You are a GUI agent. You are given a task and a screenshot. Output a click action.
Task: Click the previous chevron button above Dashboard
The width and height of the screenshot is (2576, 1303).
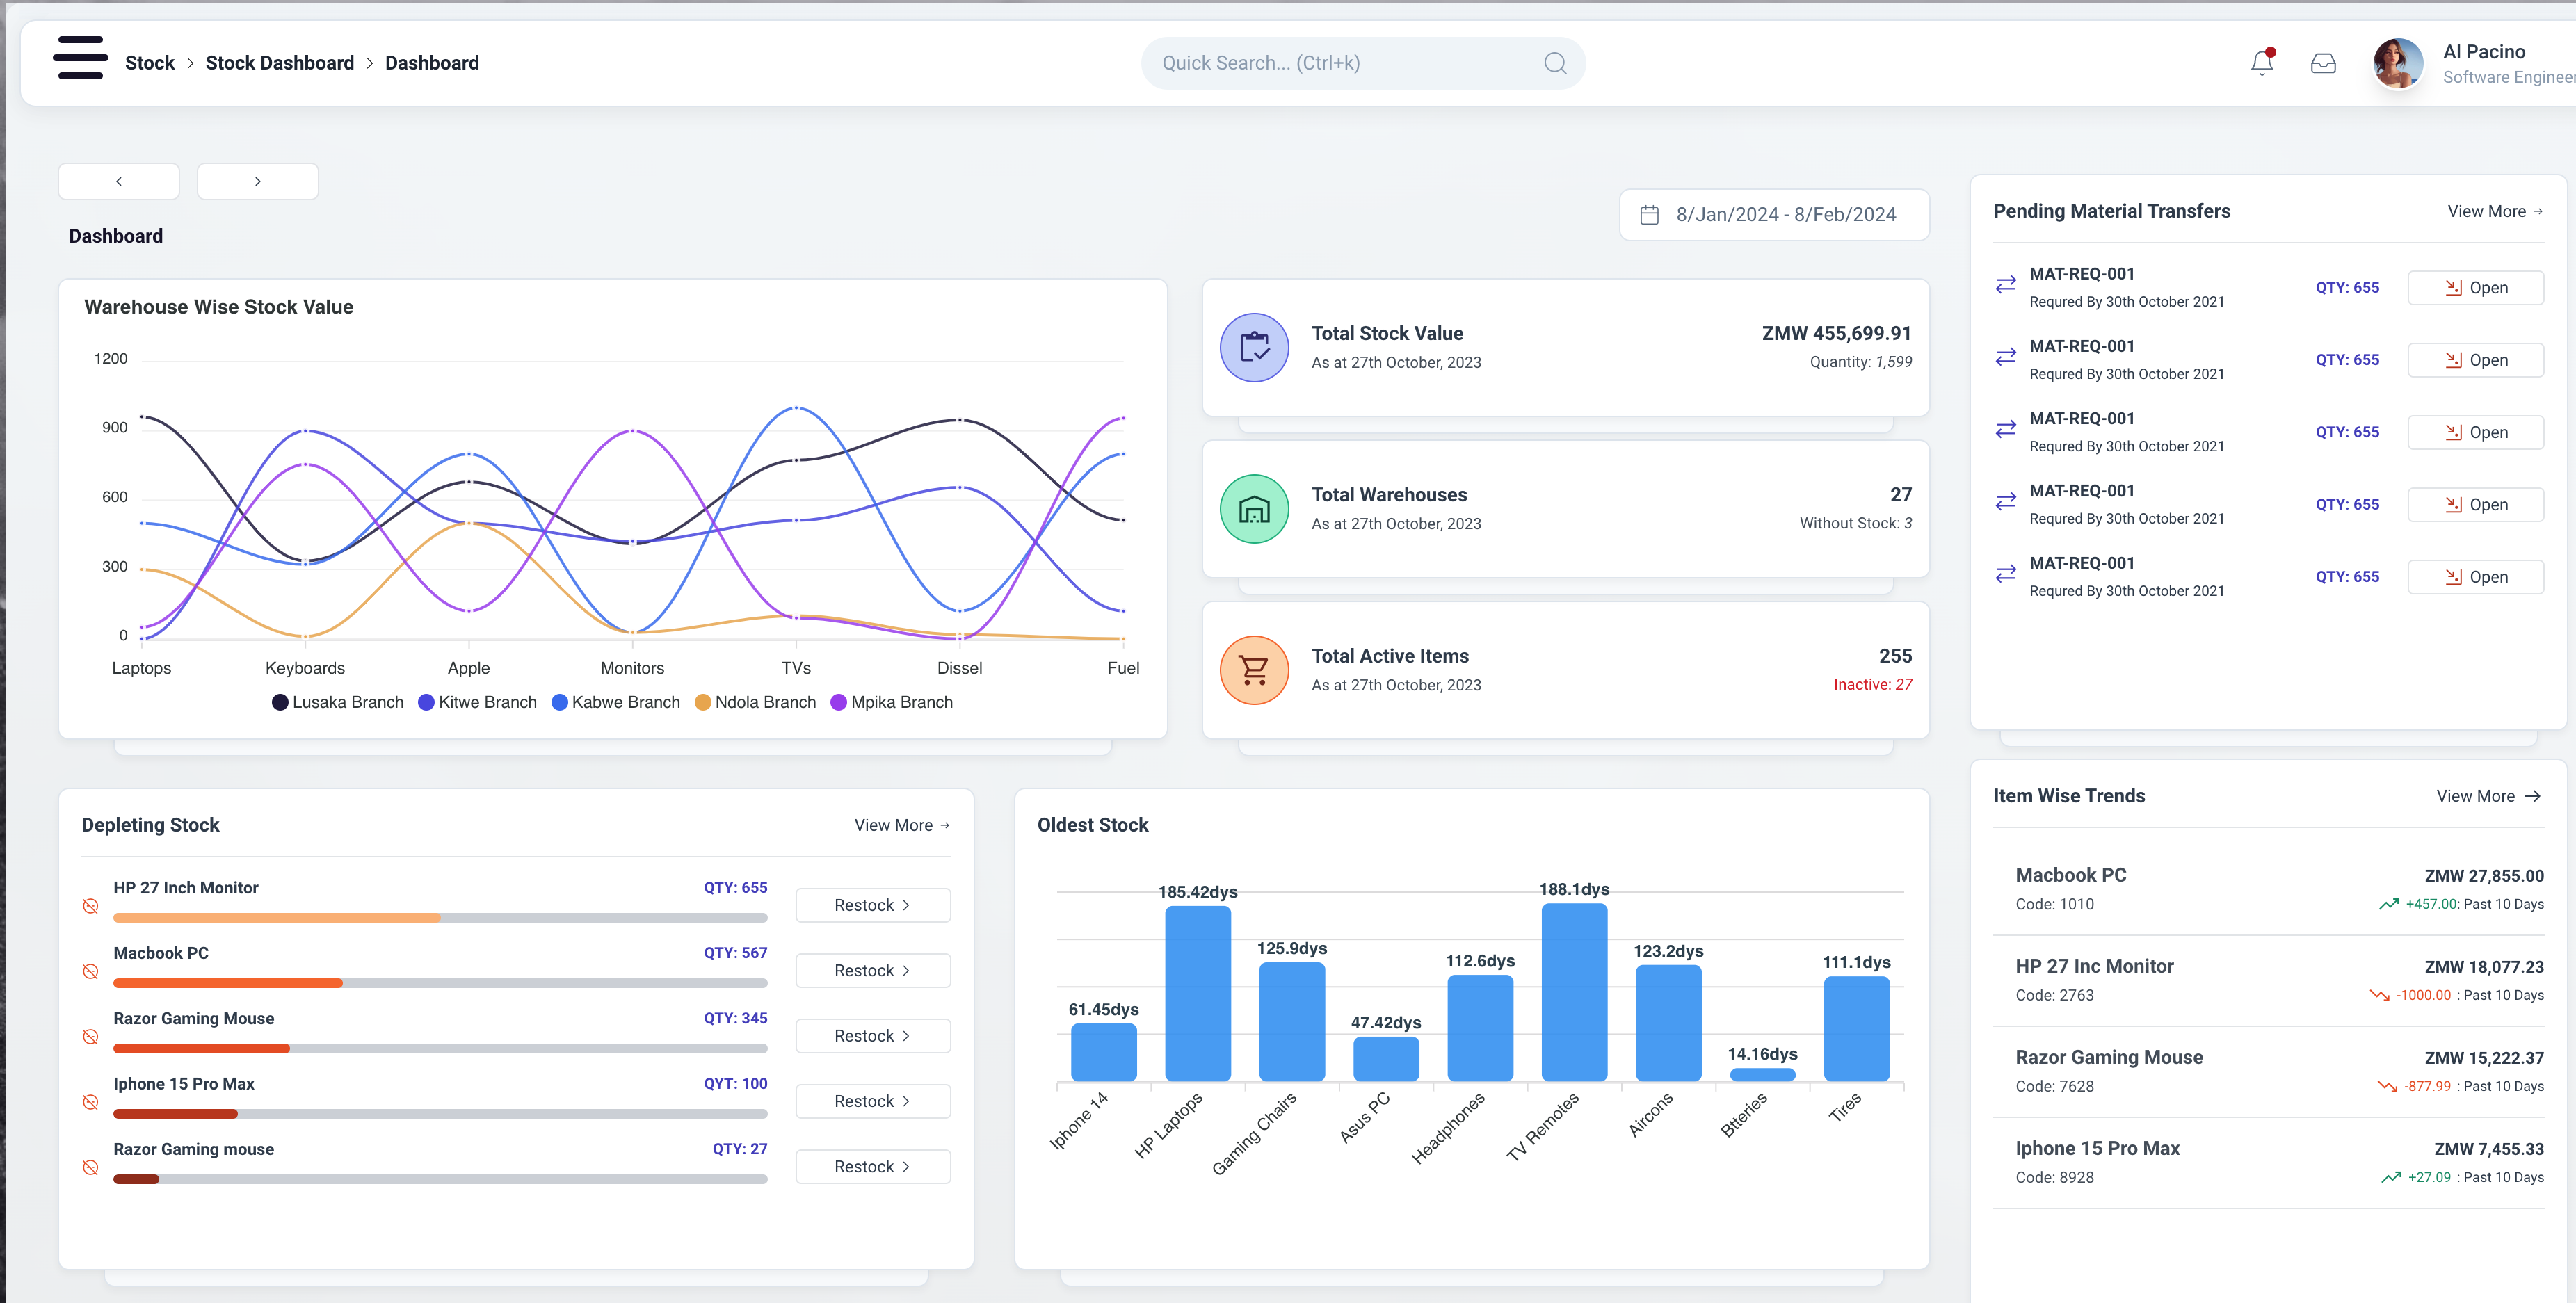(119, 181)
